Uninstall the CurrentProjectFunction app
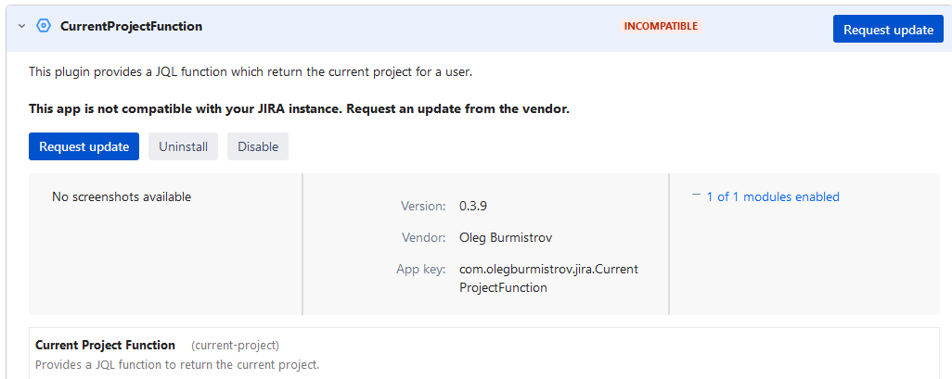 coord(184,146)
